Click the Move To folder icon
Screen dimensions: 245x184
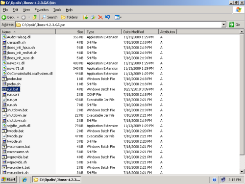(x=86, y=17)
